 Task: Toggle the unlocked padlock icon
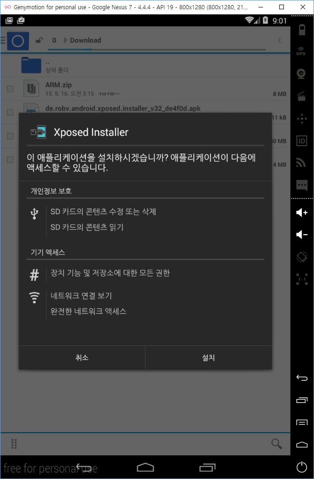coord(39,40)
